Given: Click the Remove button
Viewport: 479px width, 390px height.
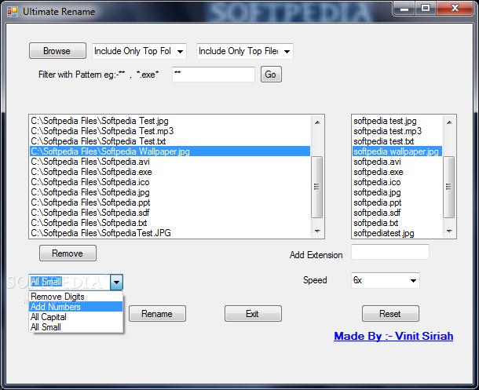Looking at the screenshot, I should pyautogui.click(x=68, y=253).
